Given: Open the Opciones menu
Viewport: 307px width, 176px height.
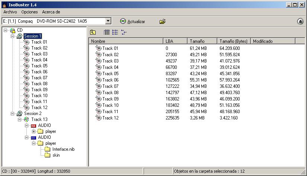Looking at the screenshot, I should pyautogui.click(x=29, y=12).
